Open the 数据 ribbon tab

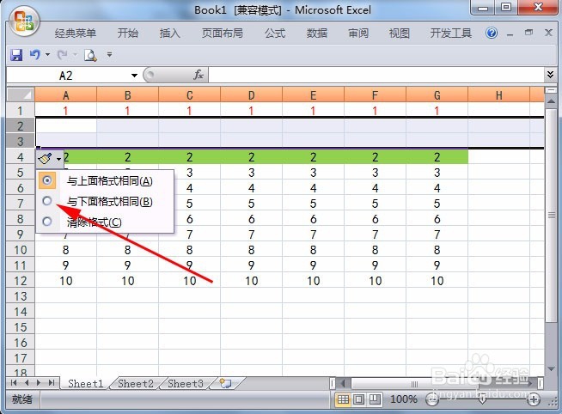[x=317, y=33]
